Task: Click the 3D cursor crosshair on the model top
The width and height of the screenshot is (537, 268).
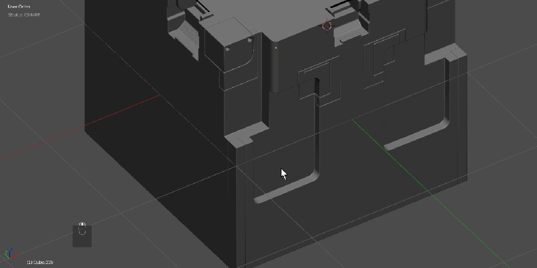Action: [x=327, y=26]
